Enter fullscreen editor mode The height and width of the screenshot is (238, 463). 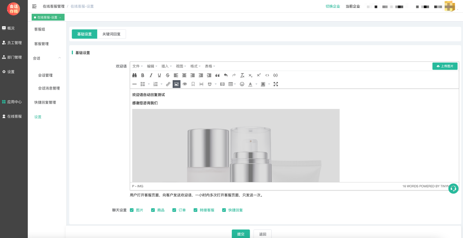276,84
